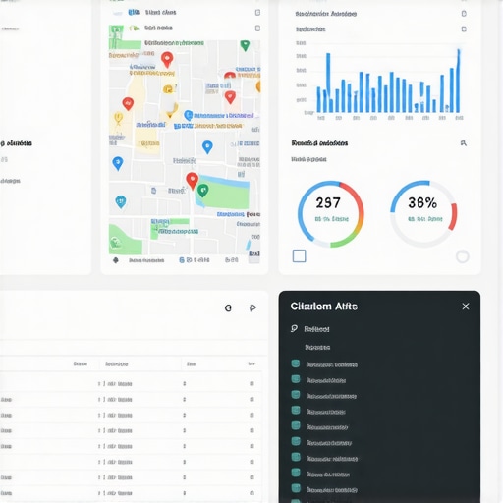Toggle the square box ending the second table row
503x503 pixels.
coord(251,399)
